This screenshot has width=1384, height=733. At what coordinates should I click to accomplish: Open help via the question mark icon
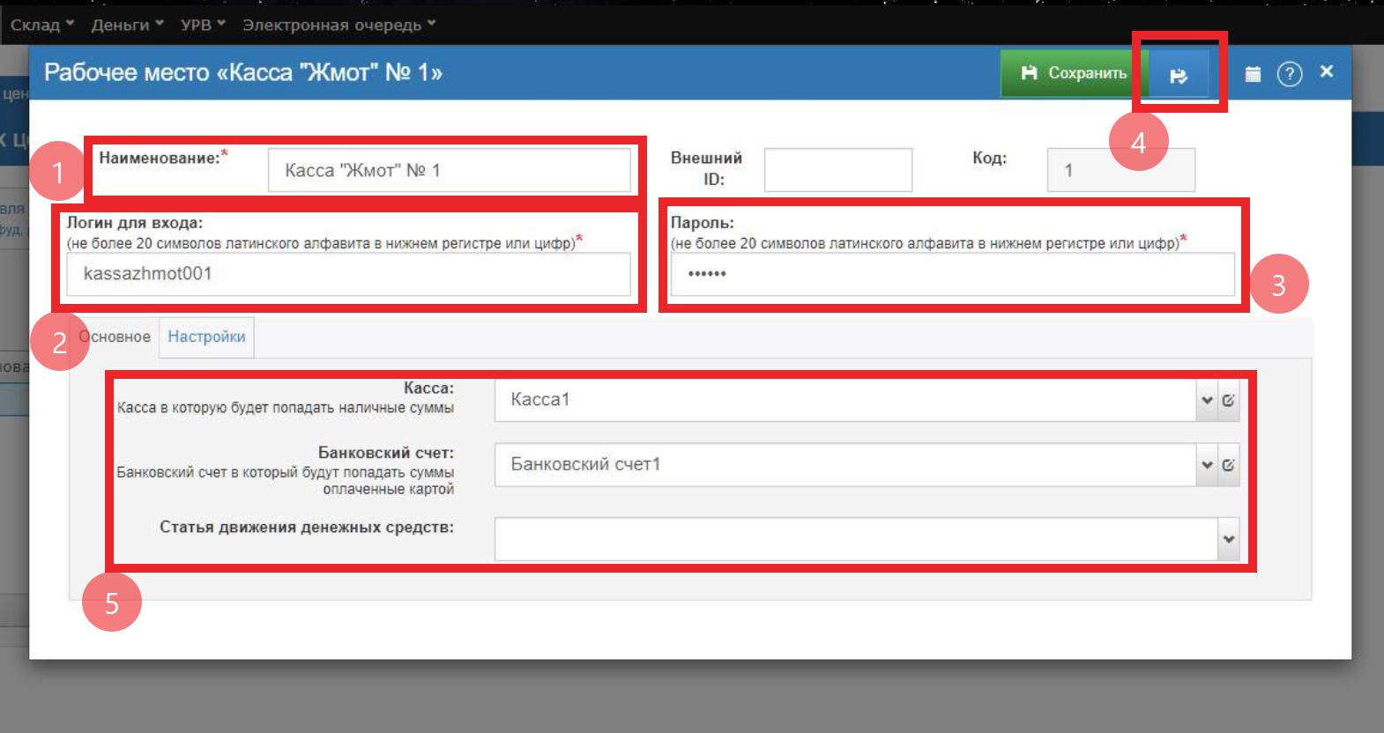[x=1289, y=74]
